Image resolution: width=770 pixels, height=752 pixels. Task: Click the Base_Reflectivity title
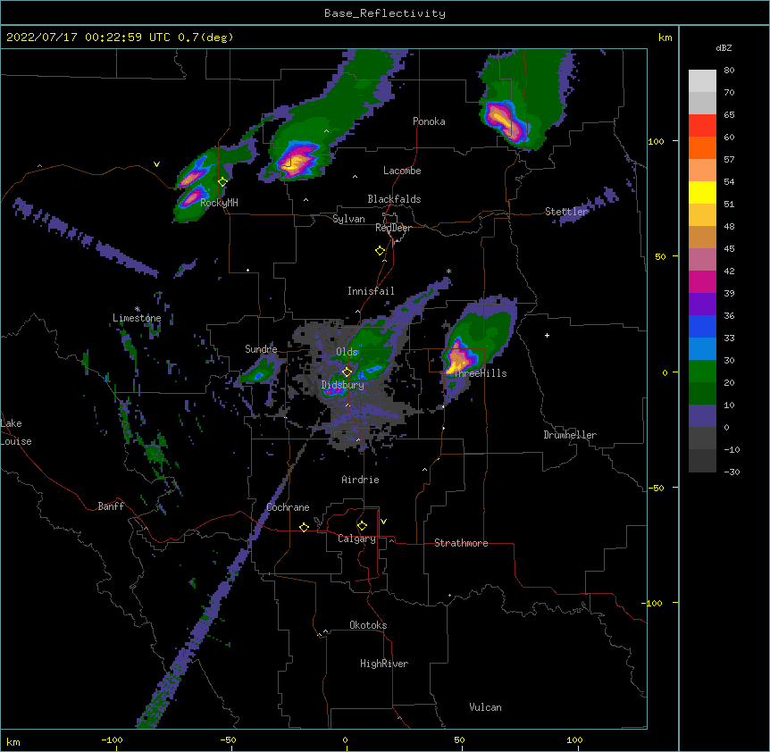tap(385, 13)
